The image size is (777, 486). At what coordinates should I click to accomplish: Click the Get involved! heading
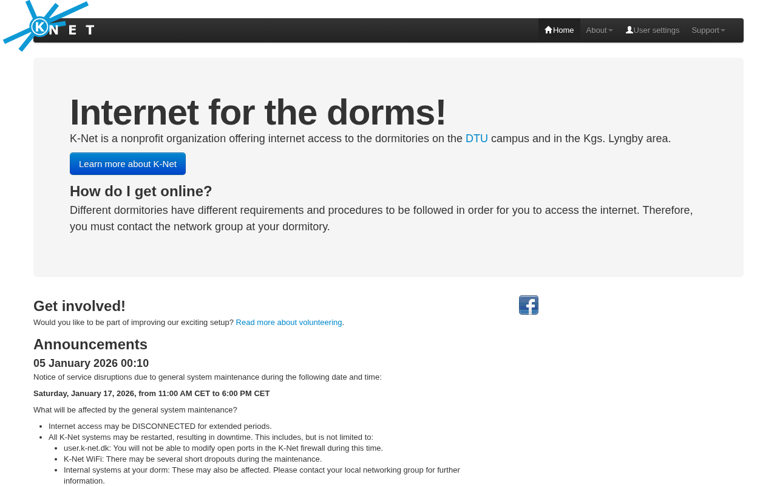point(80,306)
